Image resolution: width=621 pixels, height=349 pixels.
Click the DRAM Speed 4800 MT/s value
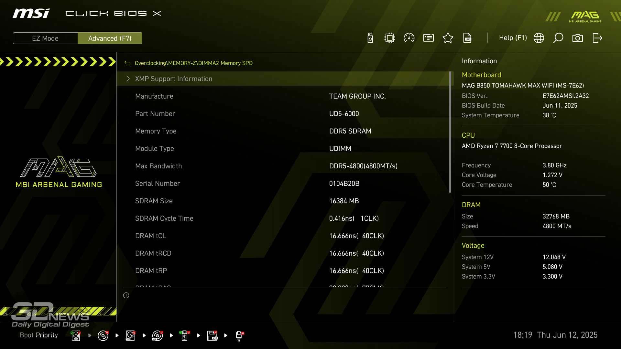click(x=557, y=226)
